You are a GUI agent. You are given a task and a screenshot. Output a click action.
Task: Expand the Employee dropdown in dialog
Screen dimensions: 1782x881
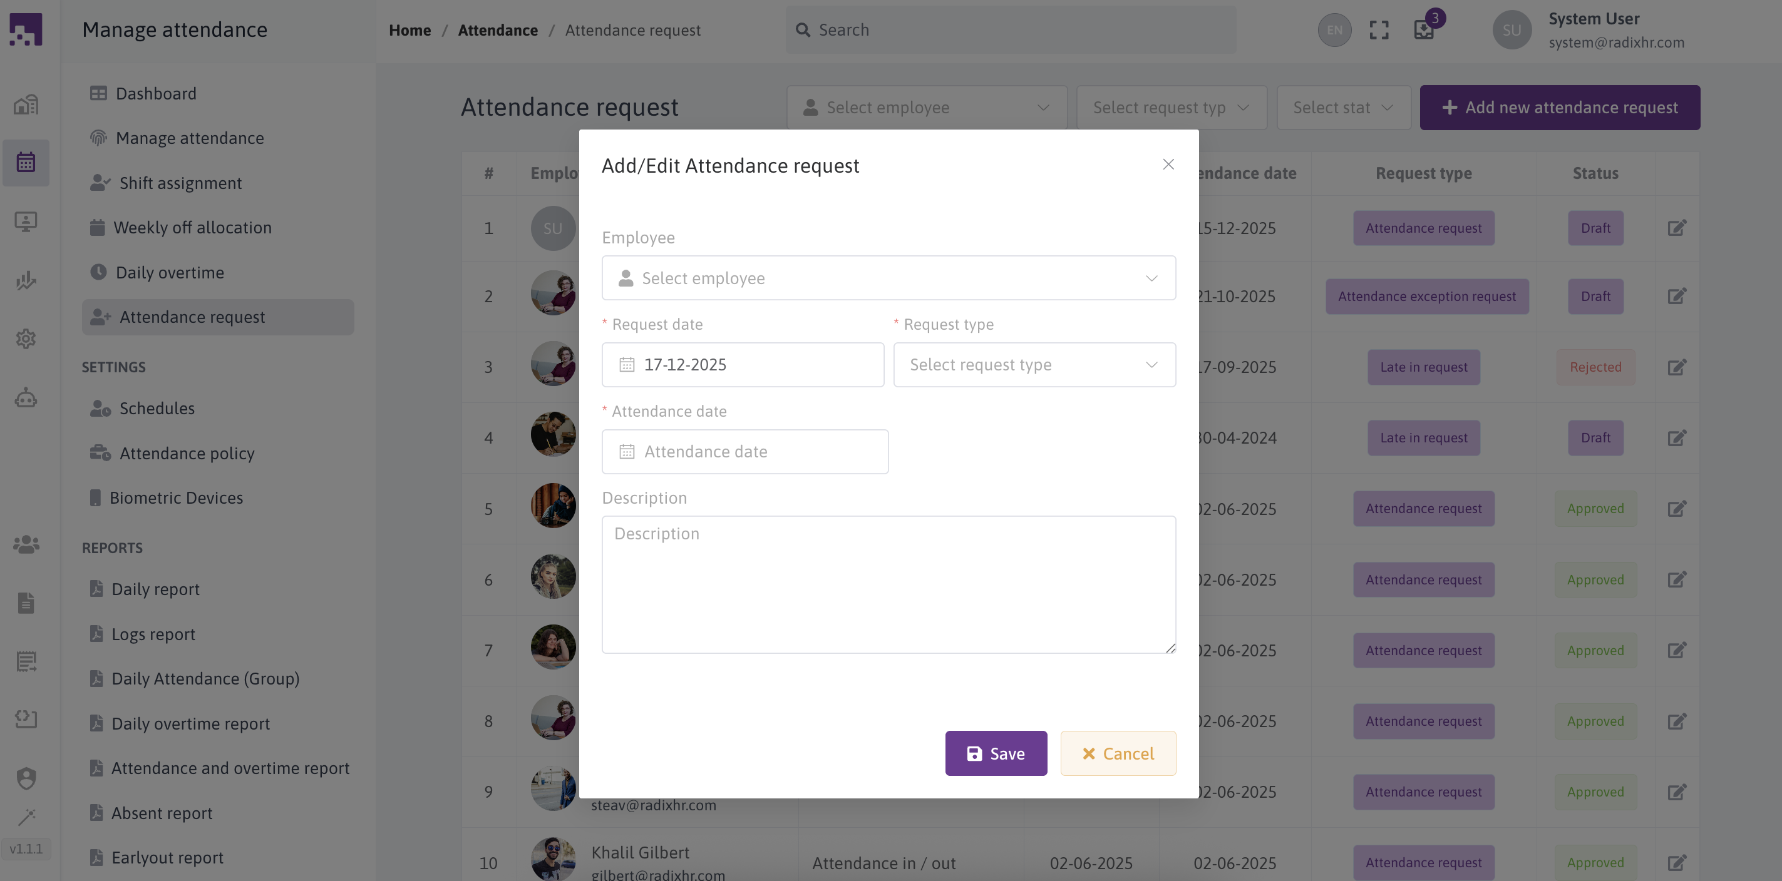(888, 278)
